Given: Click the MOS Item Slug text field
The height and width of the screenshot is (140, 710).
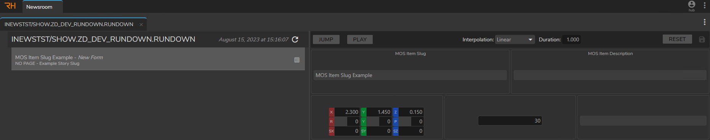Looking at the screenshot, I should (x=410, y=75).
